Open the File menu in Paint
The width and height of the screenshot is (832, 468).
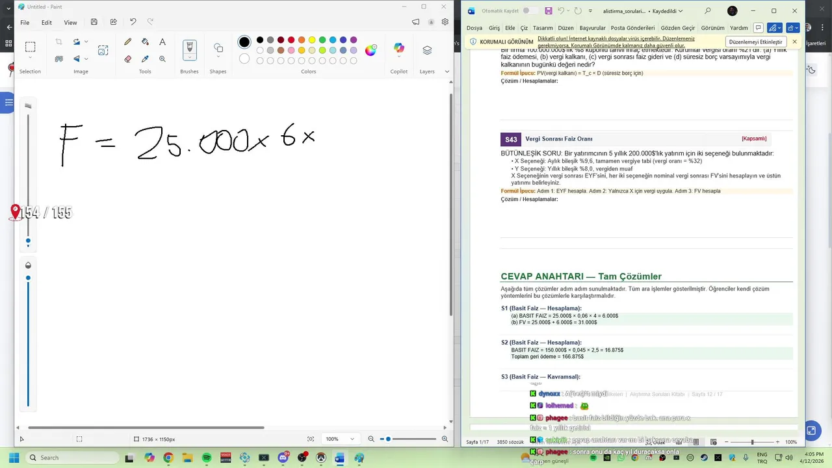click(25, 22)
